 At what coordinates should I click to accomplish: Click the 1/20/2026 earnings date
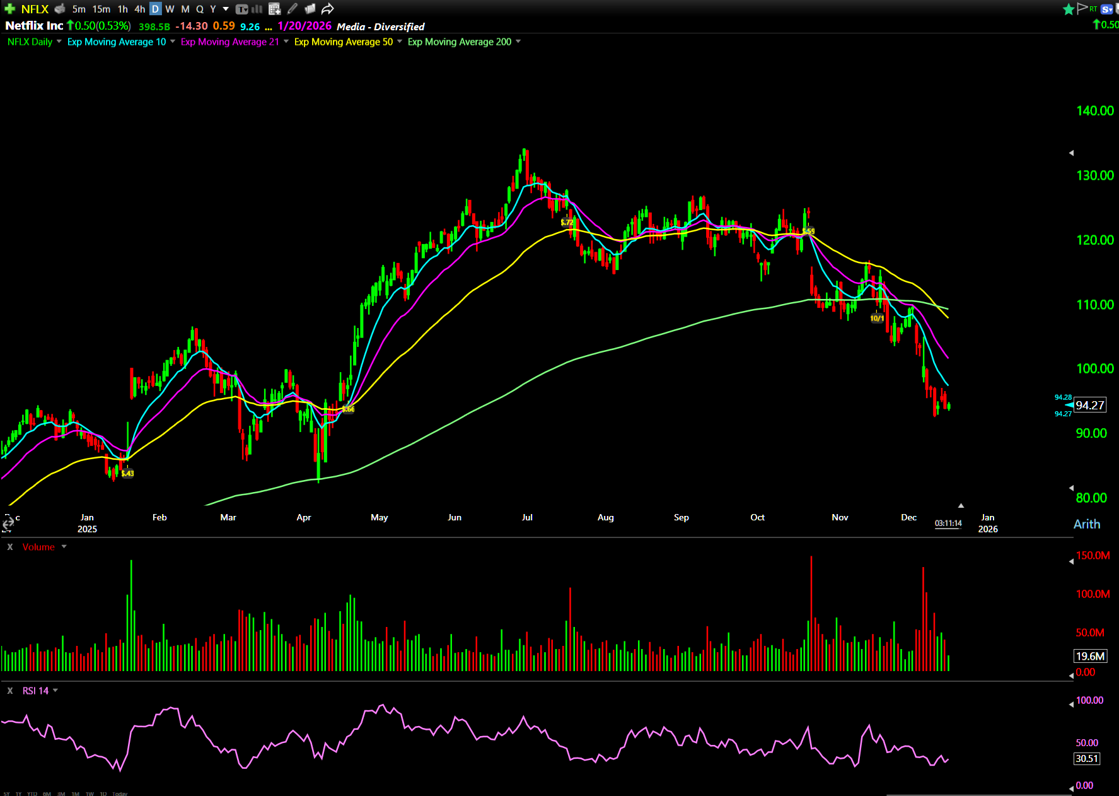point(304,26)
